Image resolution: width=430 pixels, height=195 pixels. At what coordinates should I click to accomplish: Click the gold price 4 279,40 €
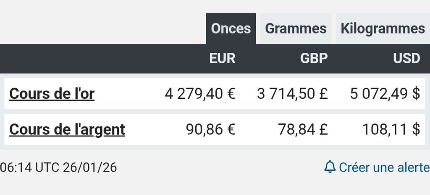point(200,94)
